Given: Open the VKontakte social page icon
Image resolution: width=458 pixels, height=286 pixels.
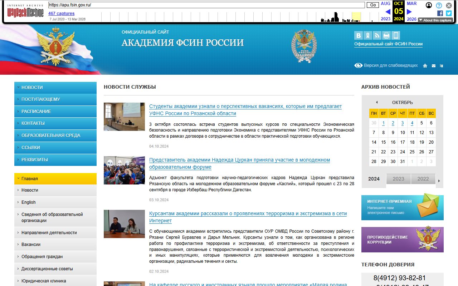Looking at the screenshot, I should pyautogui.click(x=359, y=35).
